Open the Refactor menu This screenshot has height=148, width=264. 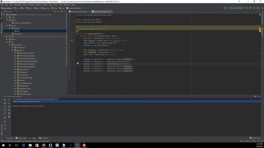tap(38, 5)
